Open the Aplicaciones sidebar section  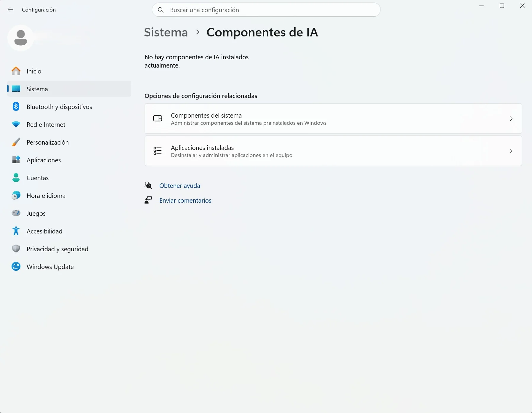click(x=69, y=160)
